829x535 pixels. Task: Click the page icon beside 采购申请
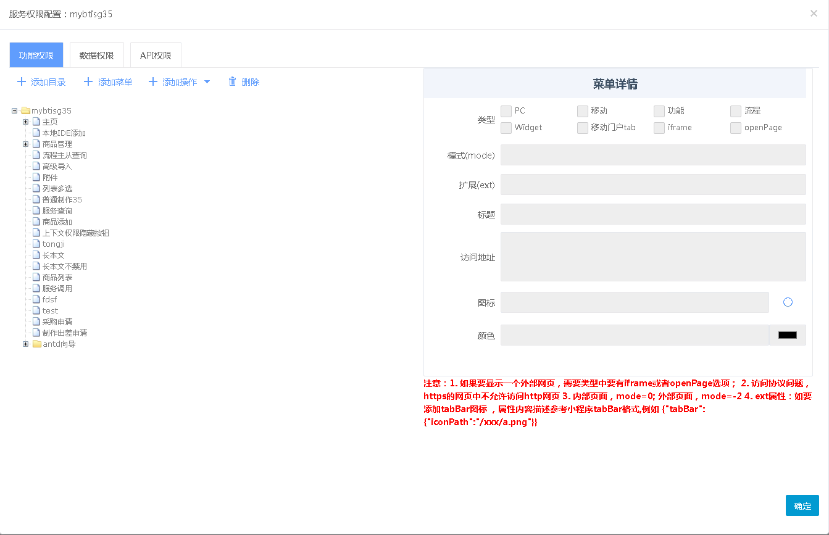coord(36,322)
